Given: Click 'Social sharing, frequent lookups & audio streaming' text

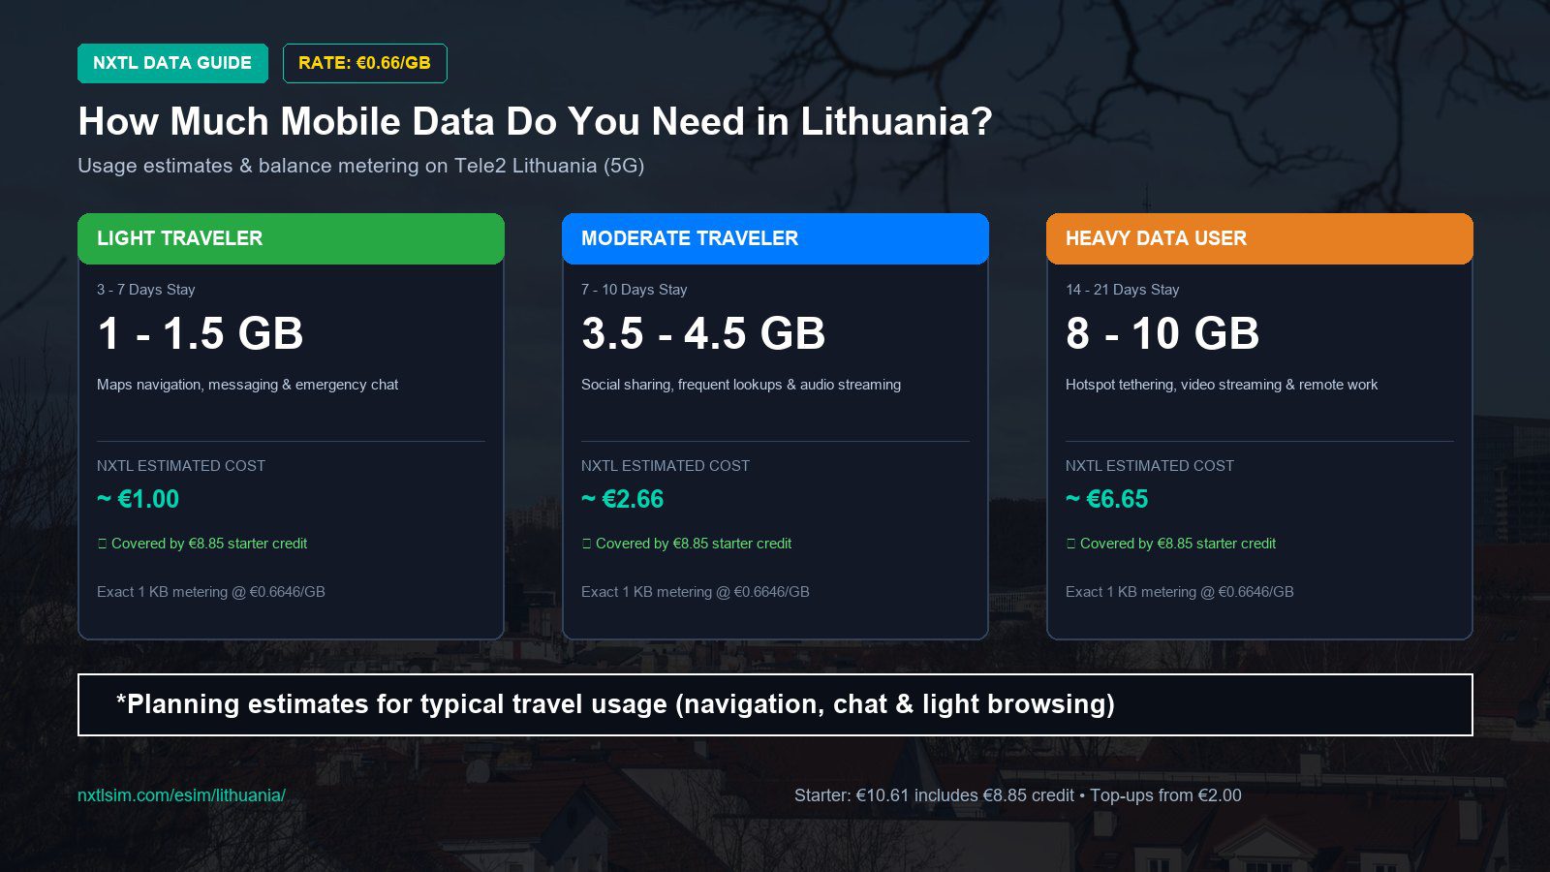Looking at the screenshot, I should click(x=741, y=385).
